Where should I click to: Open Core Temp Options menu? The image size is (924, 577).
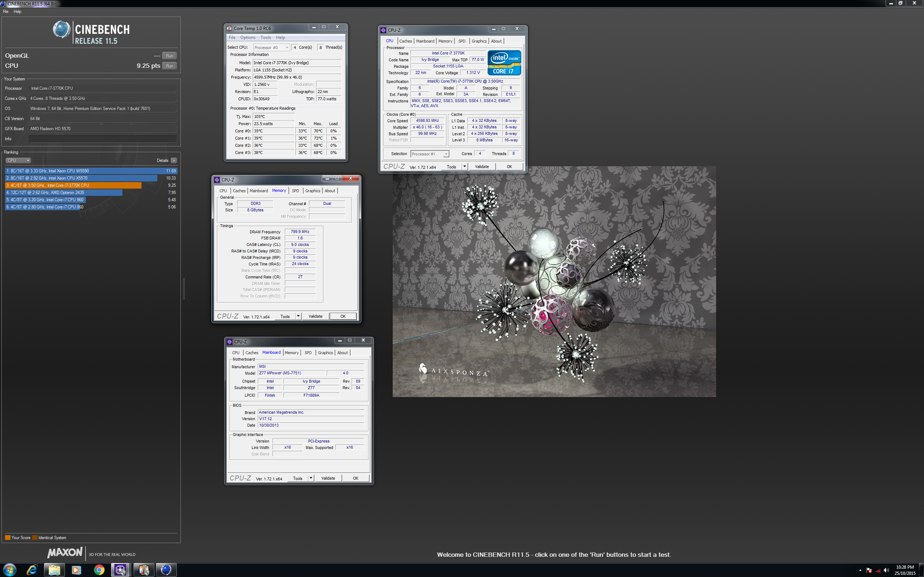(248, 38)
